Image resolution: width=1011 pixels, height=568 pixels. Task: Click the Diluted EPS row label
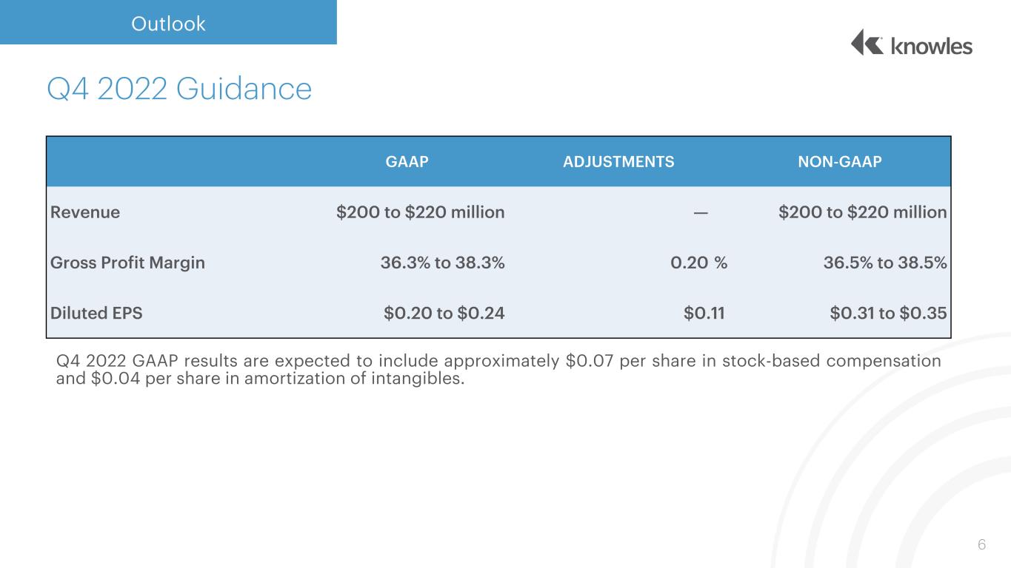[96, 313]
